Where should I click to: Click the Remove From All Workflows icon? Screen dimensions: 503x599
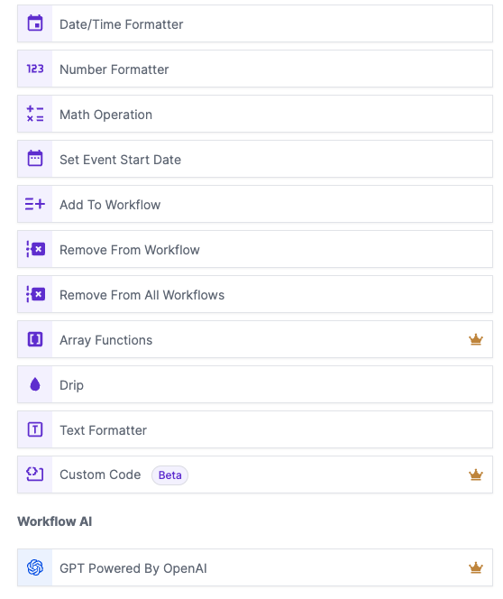tap(35, 294)
